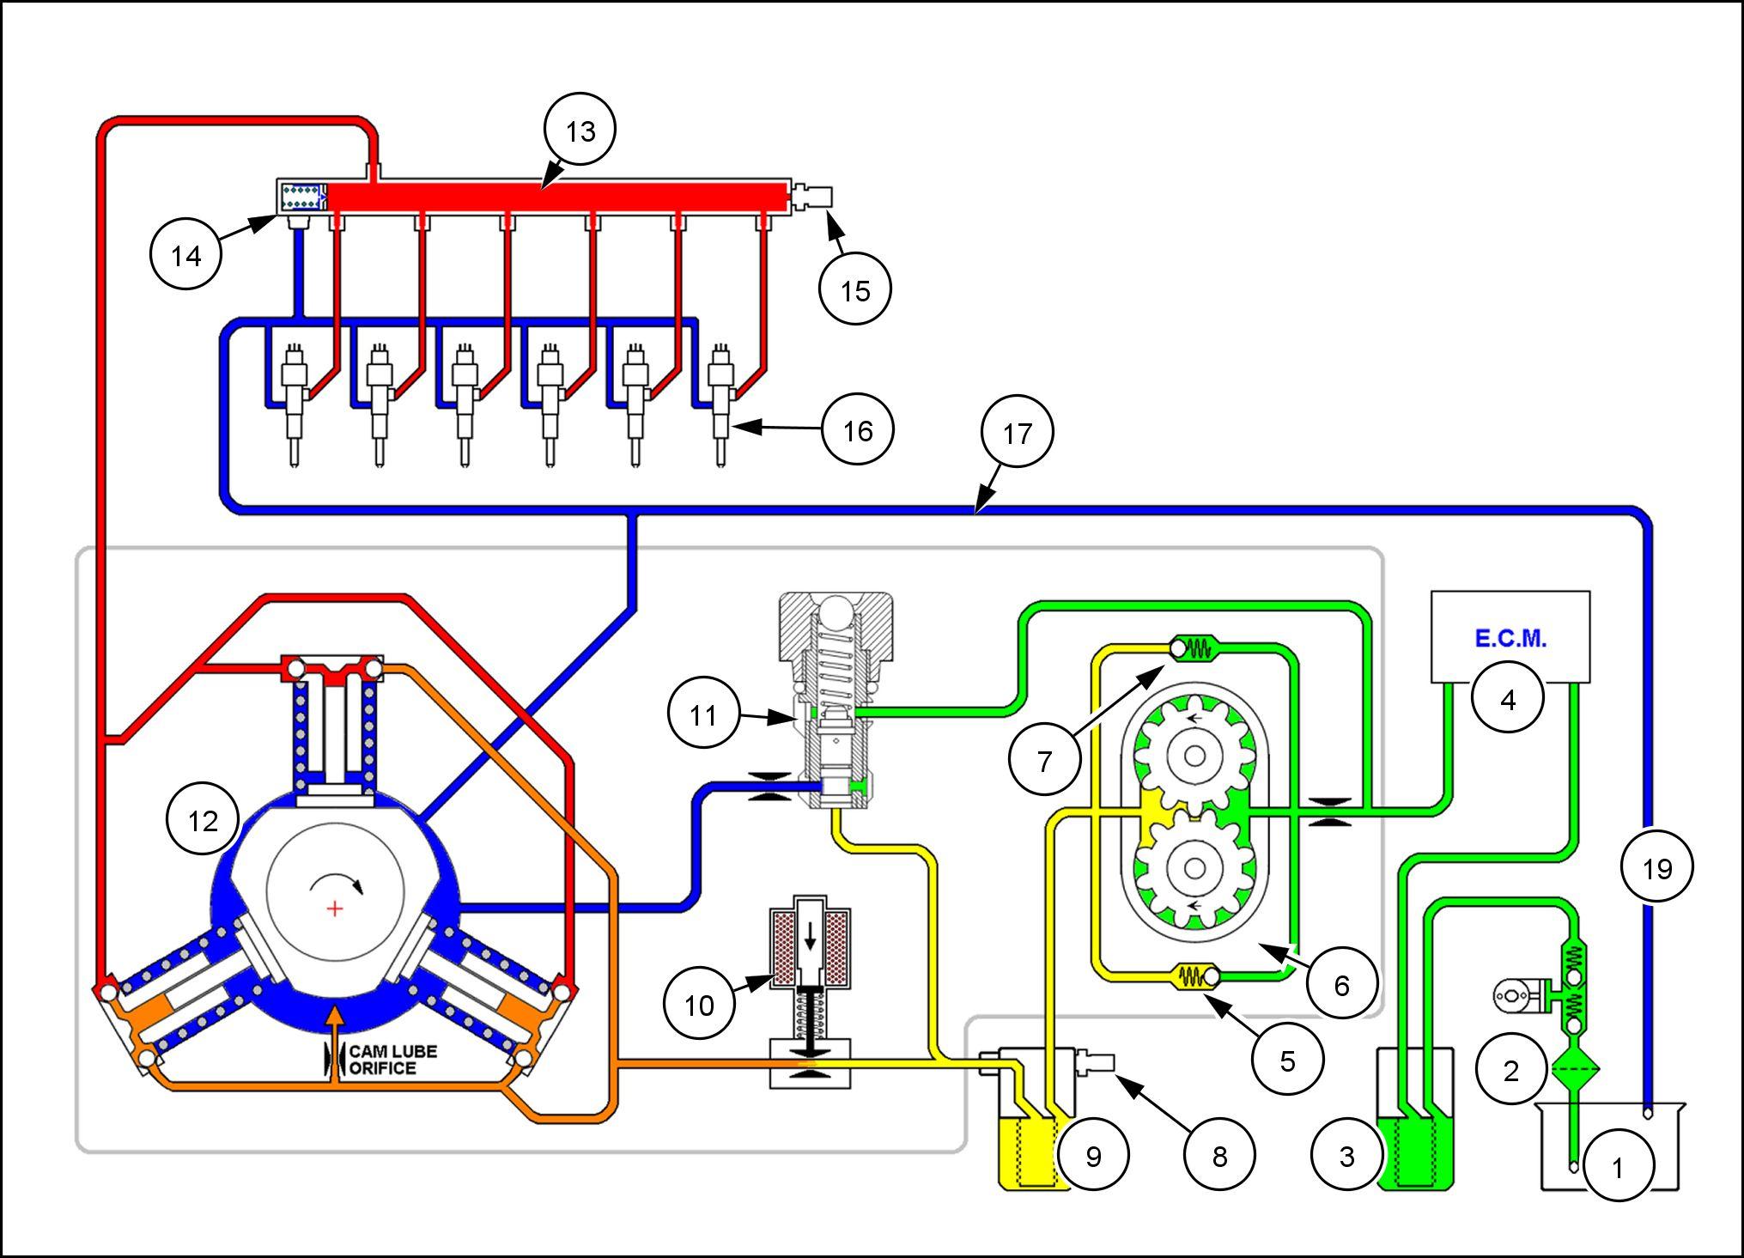Image resolution: width=1744 pixels, height=1258 pixels.
Task: Click callout circle number 11
Action: pos(703,714)
